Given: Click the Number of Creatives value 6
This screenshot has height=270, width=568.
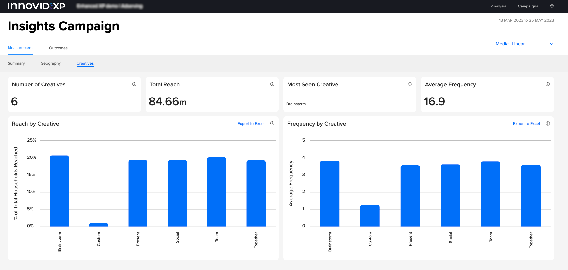Looking at the screenshot, I should [x=14, y=101].
